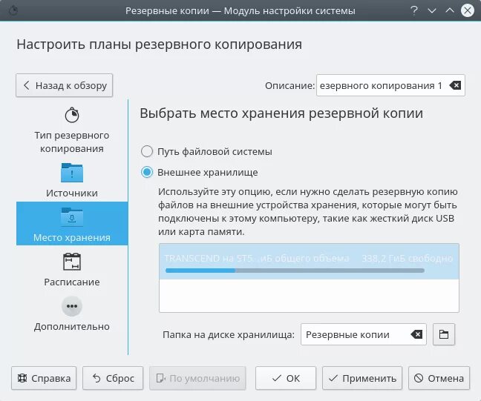Click the Место хранения section label
Image resolution: width=481 pixels, height=401 pixels.
[72, 237]
